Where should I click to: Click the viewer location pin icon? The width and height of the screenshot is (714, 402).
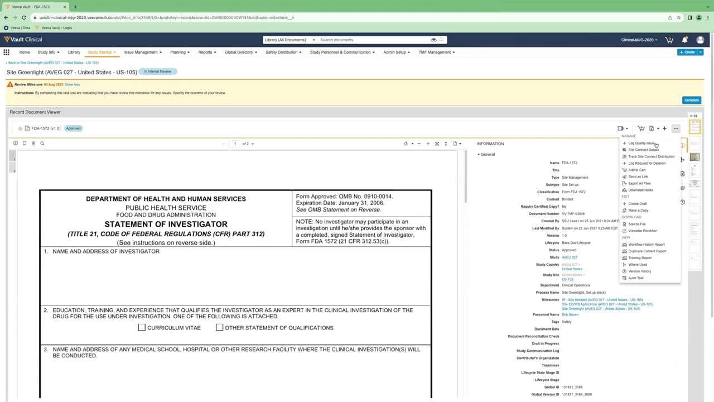pyautogui.click(x=33, y=143)
